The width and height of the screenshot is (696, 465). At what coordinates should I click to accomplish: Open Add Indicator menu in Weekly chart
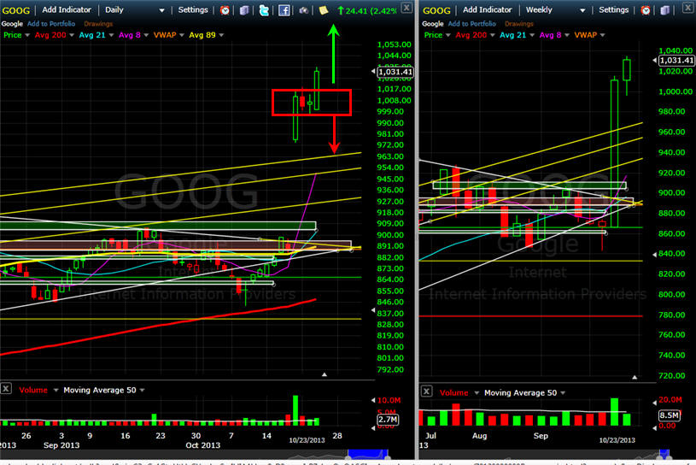[488, 9]
